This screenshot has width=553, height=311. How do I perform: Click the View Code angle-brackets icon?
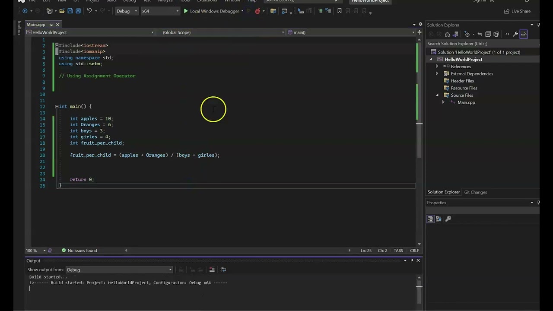click(x=507, y=34)
